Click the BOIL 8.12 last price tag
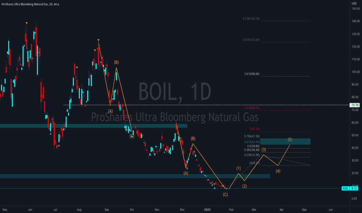 click(350, 188)
